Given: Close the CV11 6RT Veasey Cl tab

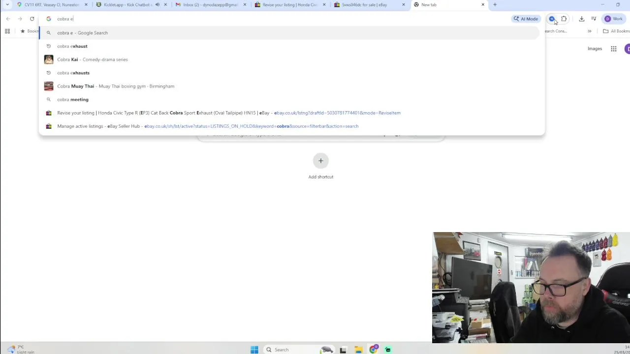Looking at the screenshot, I should [86, 4].
